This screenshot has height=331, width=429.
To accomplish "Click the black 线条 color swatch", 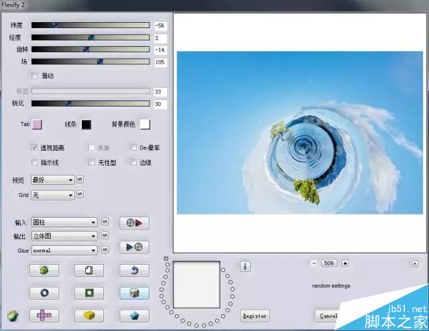I will point(86,125).
